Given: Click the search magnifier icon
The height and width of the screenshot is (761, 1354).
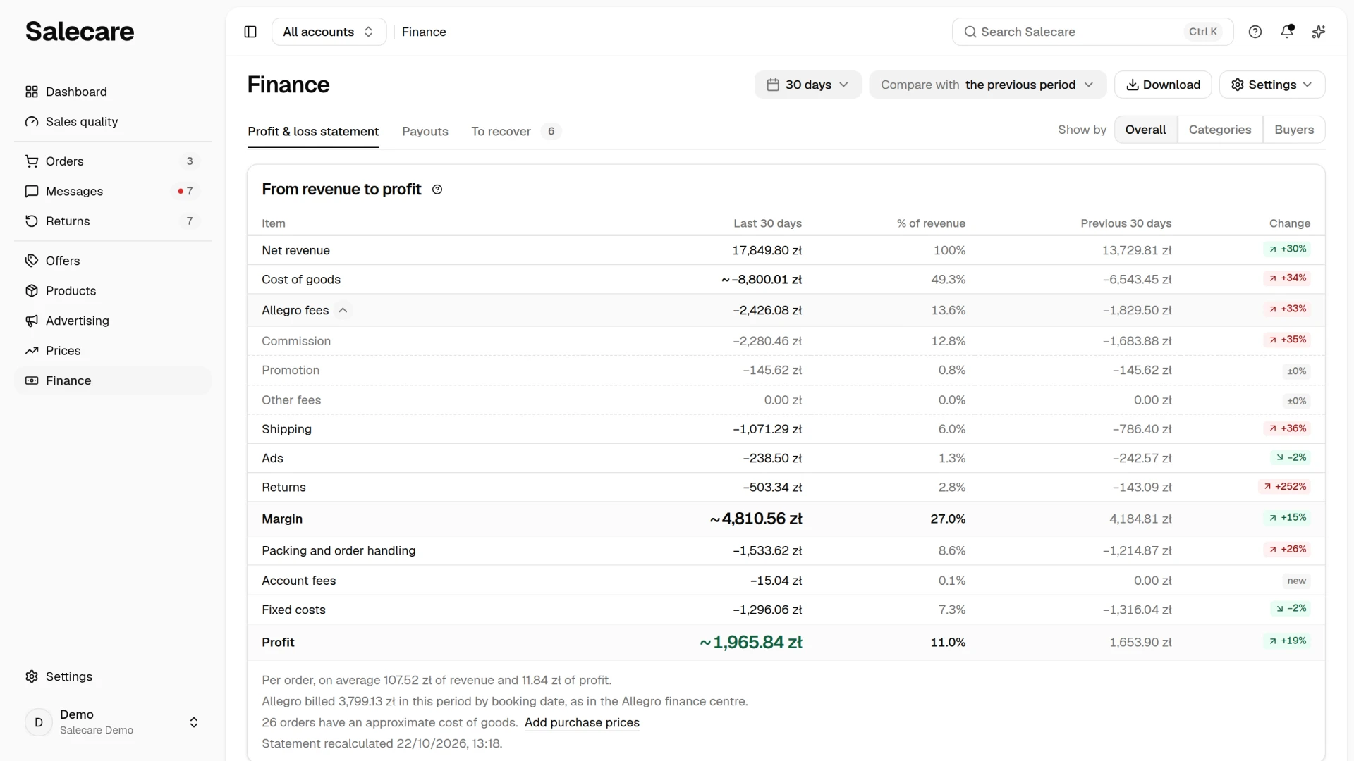Looking at the screenshot, I should click(970, 32).
